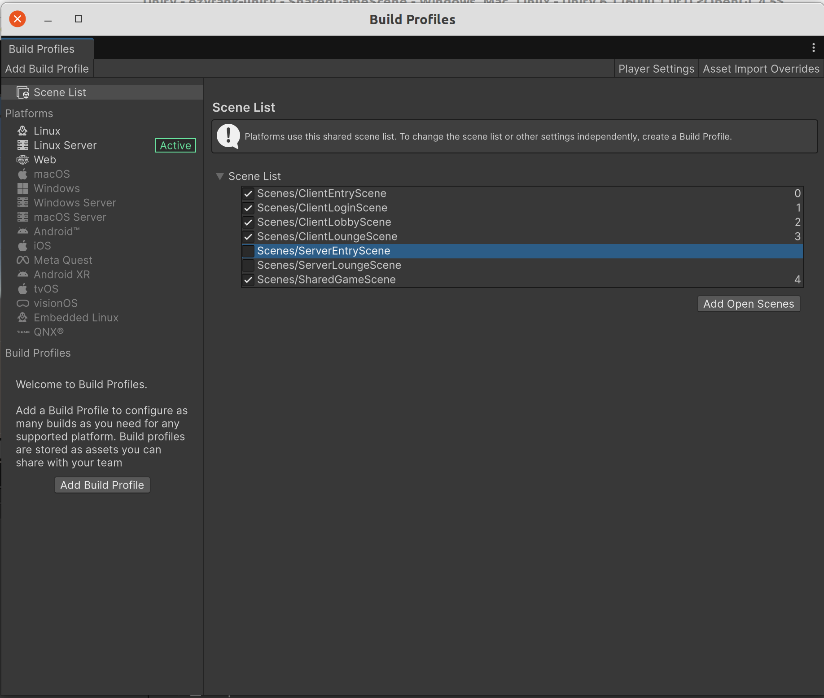Select the active Linux Server platform
824x698 pixels.
click(x=65, y=145)
